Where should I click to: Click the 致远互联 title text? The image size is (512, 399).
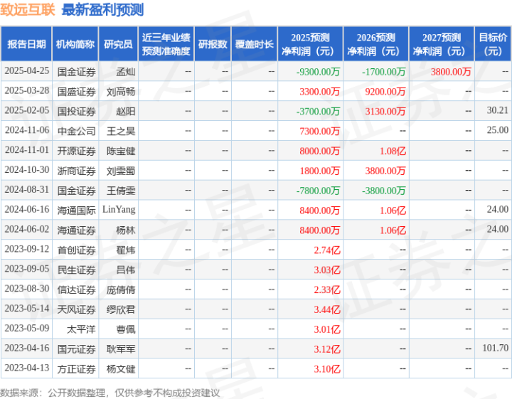(x=28, y=9)
